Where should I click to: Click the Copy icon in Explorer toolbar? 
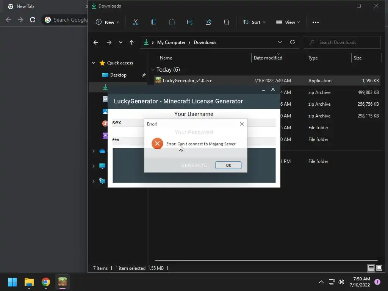pos(154,22)
